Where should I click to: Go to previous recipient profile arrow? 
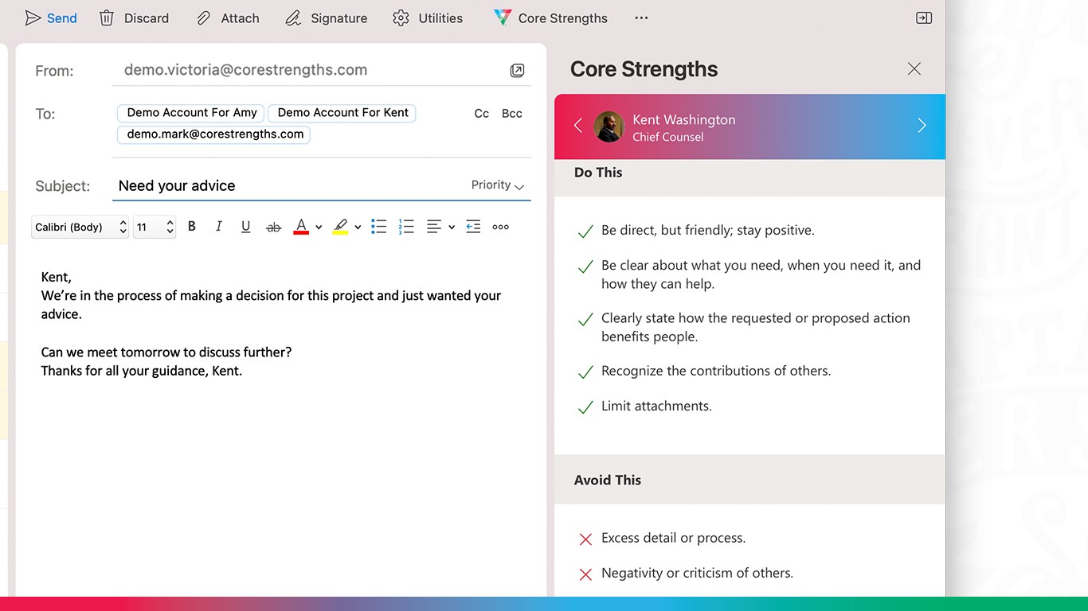[x=578, y=126]
